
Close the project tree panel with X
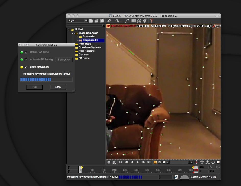pyautogui.click(x=103, y=26)
